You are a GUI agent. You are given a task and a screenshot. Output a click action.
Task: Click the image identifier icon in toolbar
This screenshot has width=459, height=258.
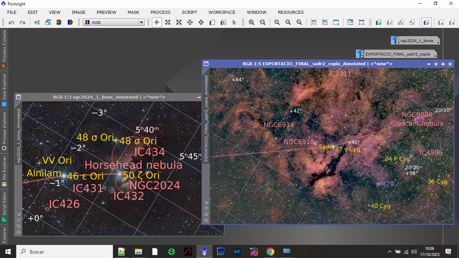(x=37, y=23)
